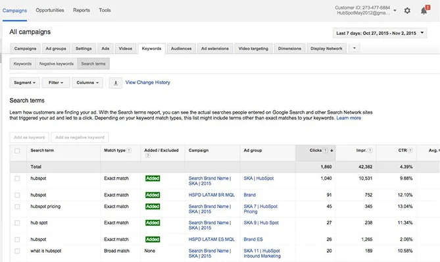Viewport: 440px width, 262px height.
Task: Click the Added label in hub spot row
Action: (153, 223)
